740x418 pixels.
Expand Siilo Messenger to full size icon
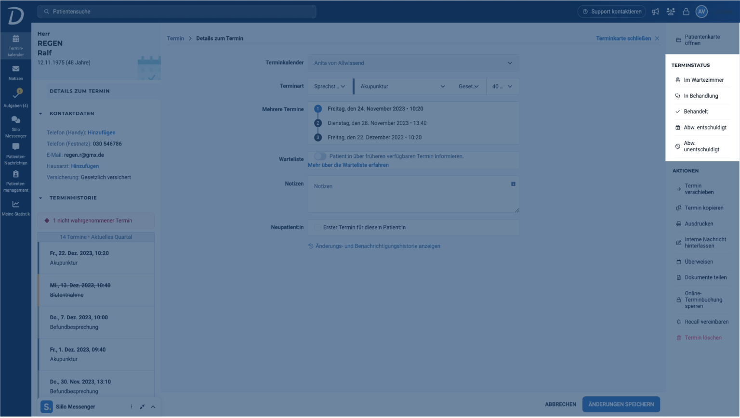click(142, 407)
